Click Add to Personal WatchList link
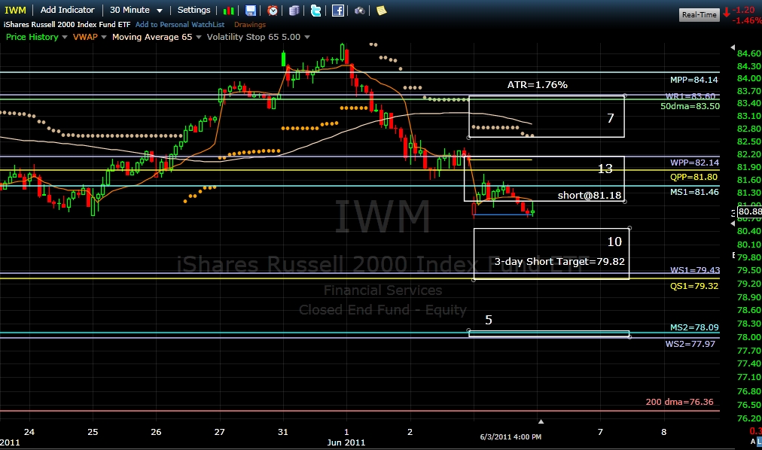The height and width of the screenshot is (450, 762). [x=180, y=24]
